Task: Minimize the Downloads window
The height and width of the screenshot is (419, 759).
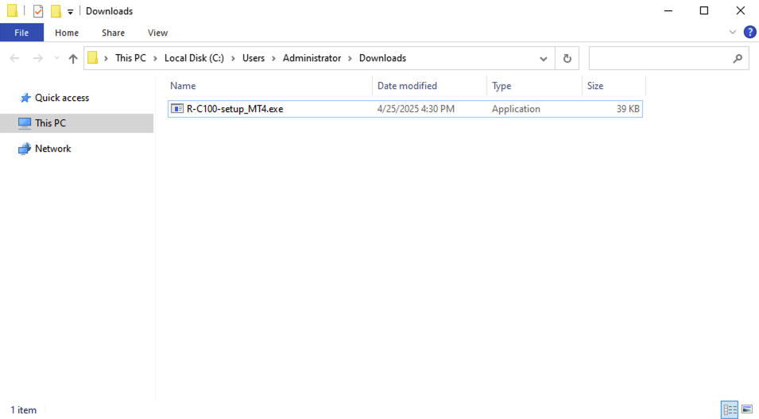Action: tap(668, 10)
